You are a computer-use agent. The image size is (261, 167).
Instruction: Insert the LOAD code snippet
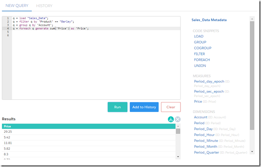[x=198, y=36]
